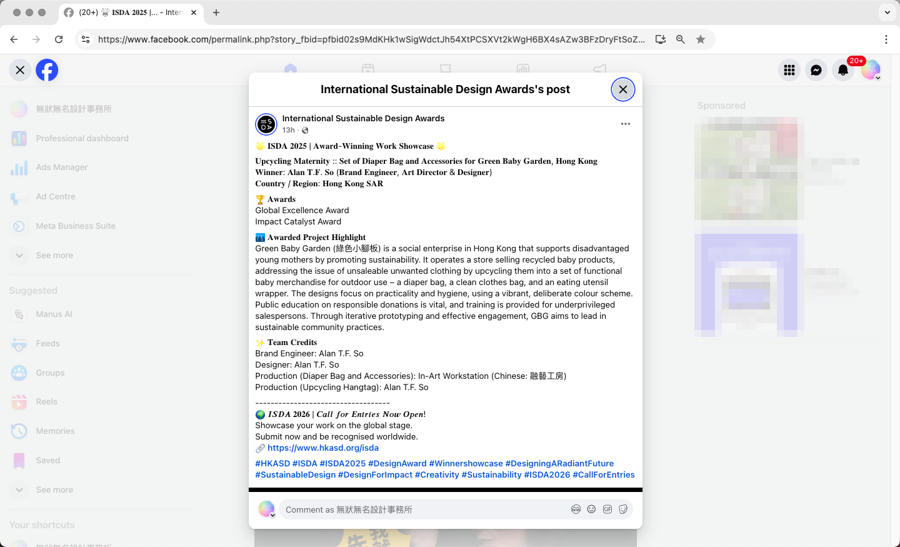
Task: Select the ISDA 2025 browser tab
Action: (131, 13)
